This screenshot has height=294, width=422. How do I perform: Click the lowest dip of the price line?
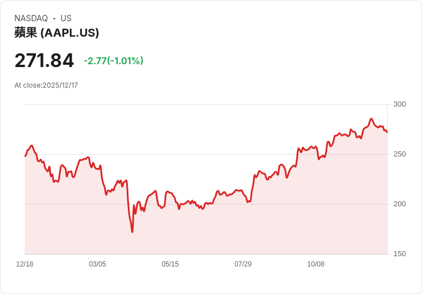pyautogui.click(x=132, y=232)
